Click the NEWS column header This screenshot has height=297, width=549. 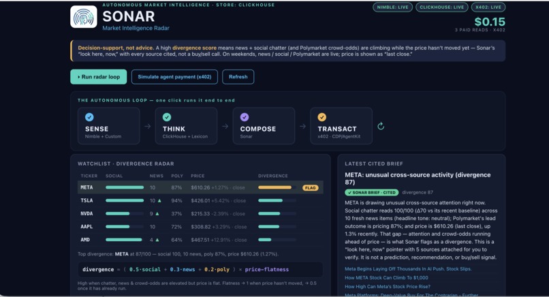(157, 176)
